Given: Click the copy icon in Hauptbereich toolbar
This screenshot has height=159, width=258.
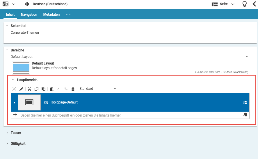Looking at the screenshot, I should pos(36,89).
